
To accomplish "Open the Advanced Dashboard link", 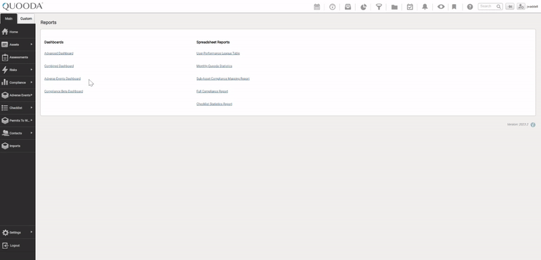I will pos(59,53).
